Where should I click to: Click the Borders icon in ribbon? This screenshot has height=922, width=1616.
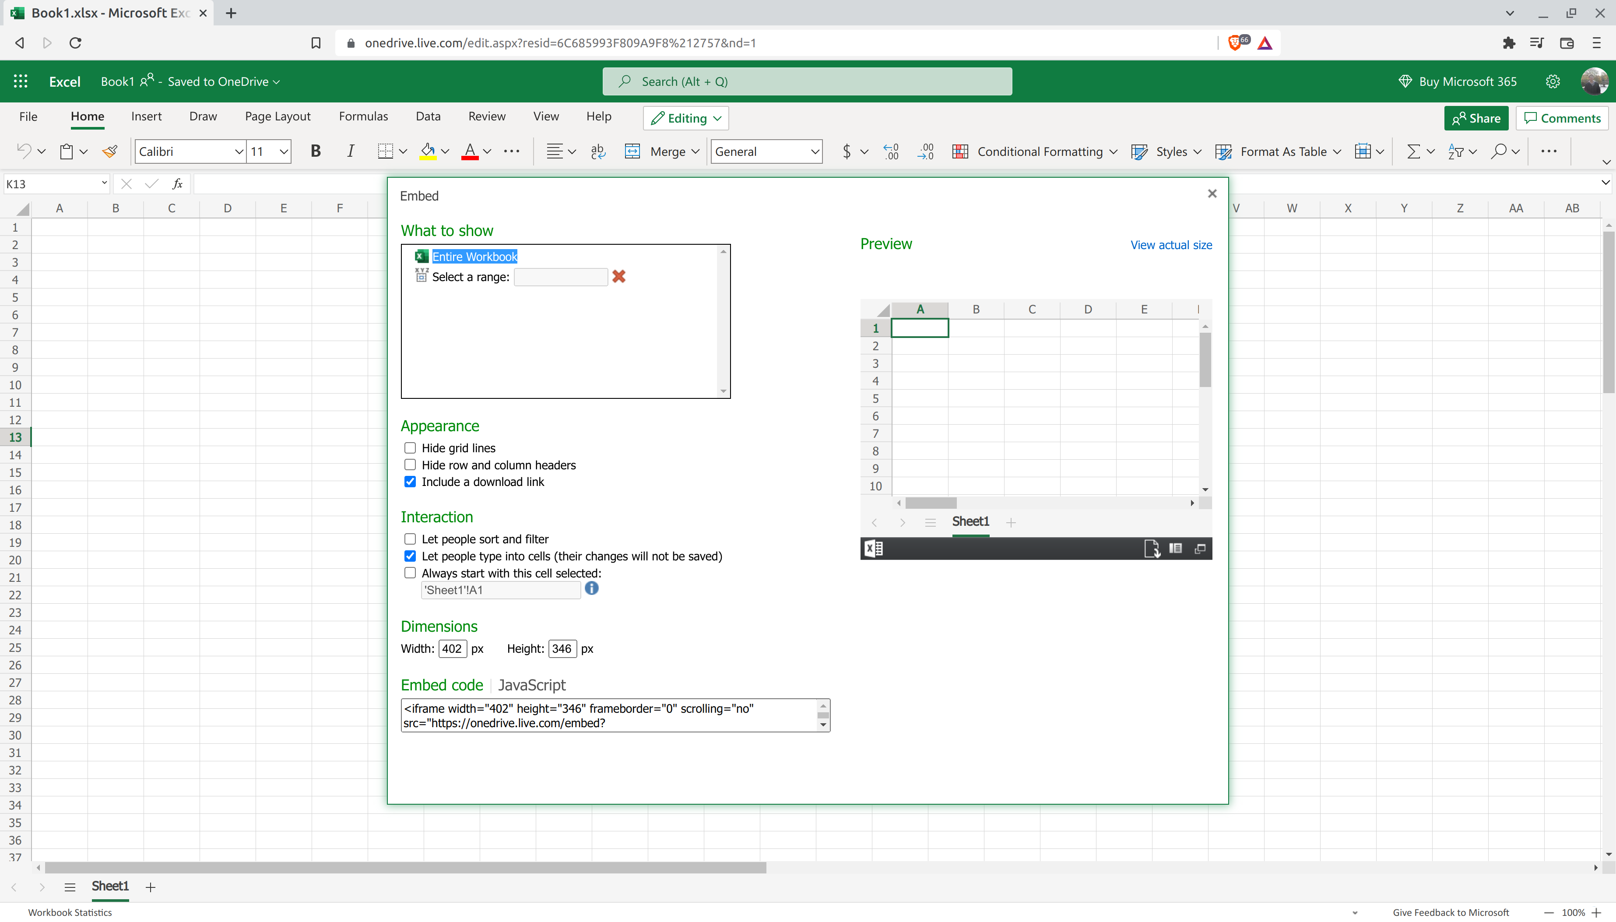coord(385,151)
